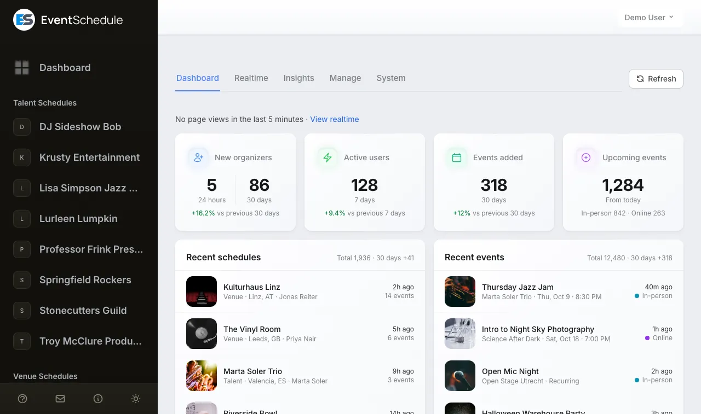Click the Kulturhaus Linz schedule name
Screen dimensions: 701x414
[x=252, y=287]
